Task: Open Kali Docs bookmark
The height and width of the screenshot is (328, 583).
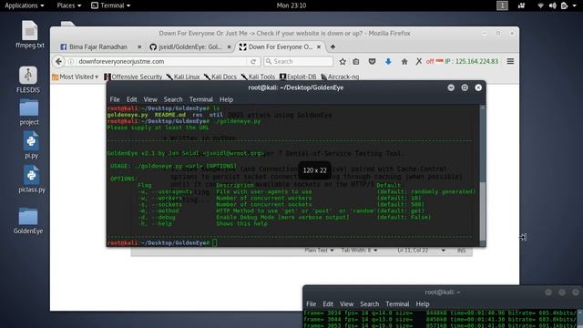Action: pyautogui.click(x=220, y=77)
